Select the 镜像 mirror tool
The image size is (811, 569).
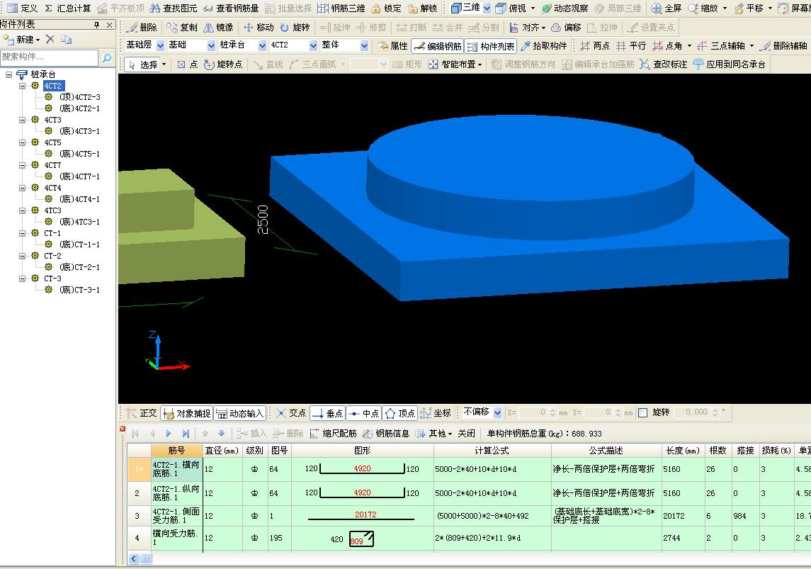click(218, 28)
